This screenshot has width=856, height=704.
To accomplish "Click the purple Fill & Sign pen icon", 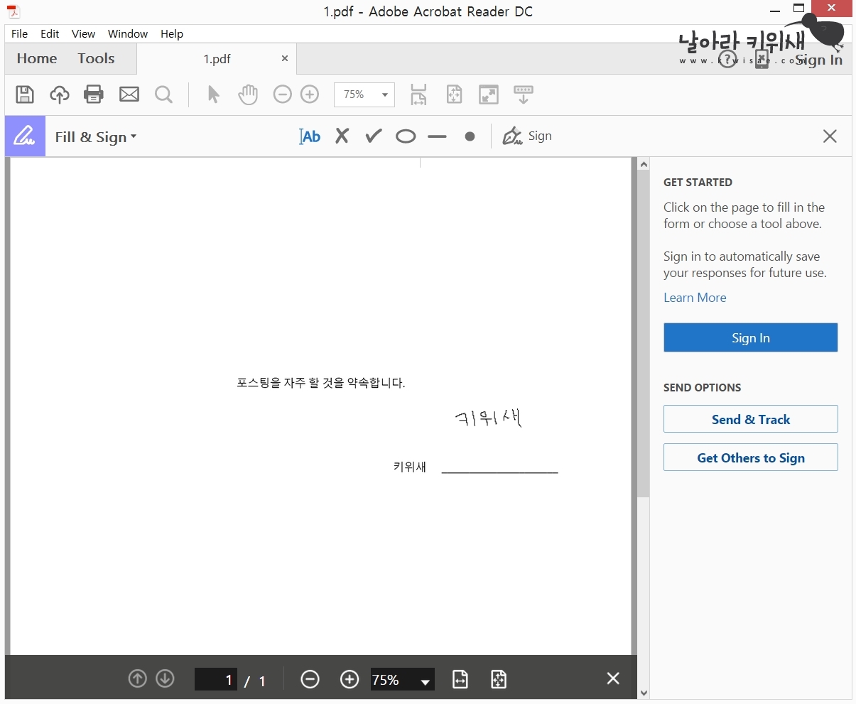I will (x=25, y=136).
